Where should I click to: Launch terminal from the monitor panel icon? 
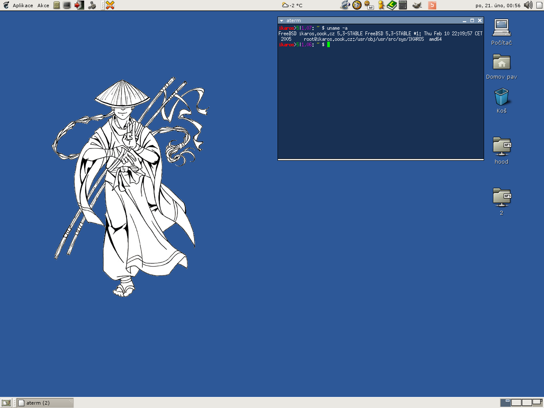pos(67,5)
